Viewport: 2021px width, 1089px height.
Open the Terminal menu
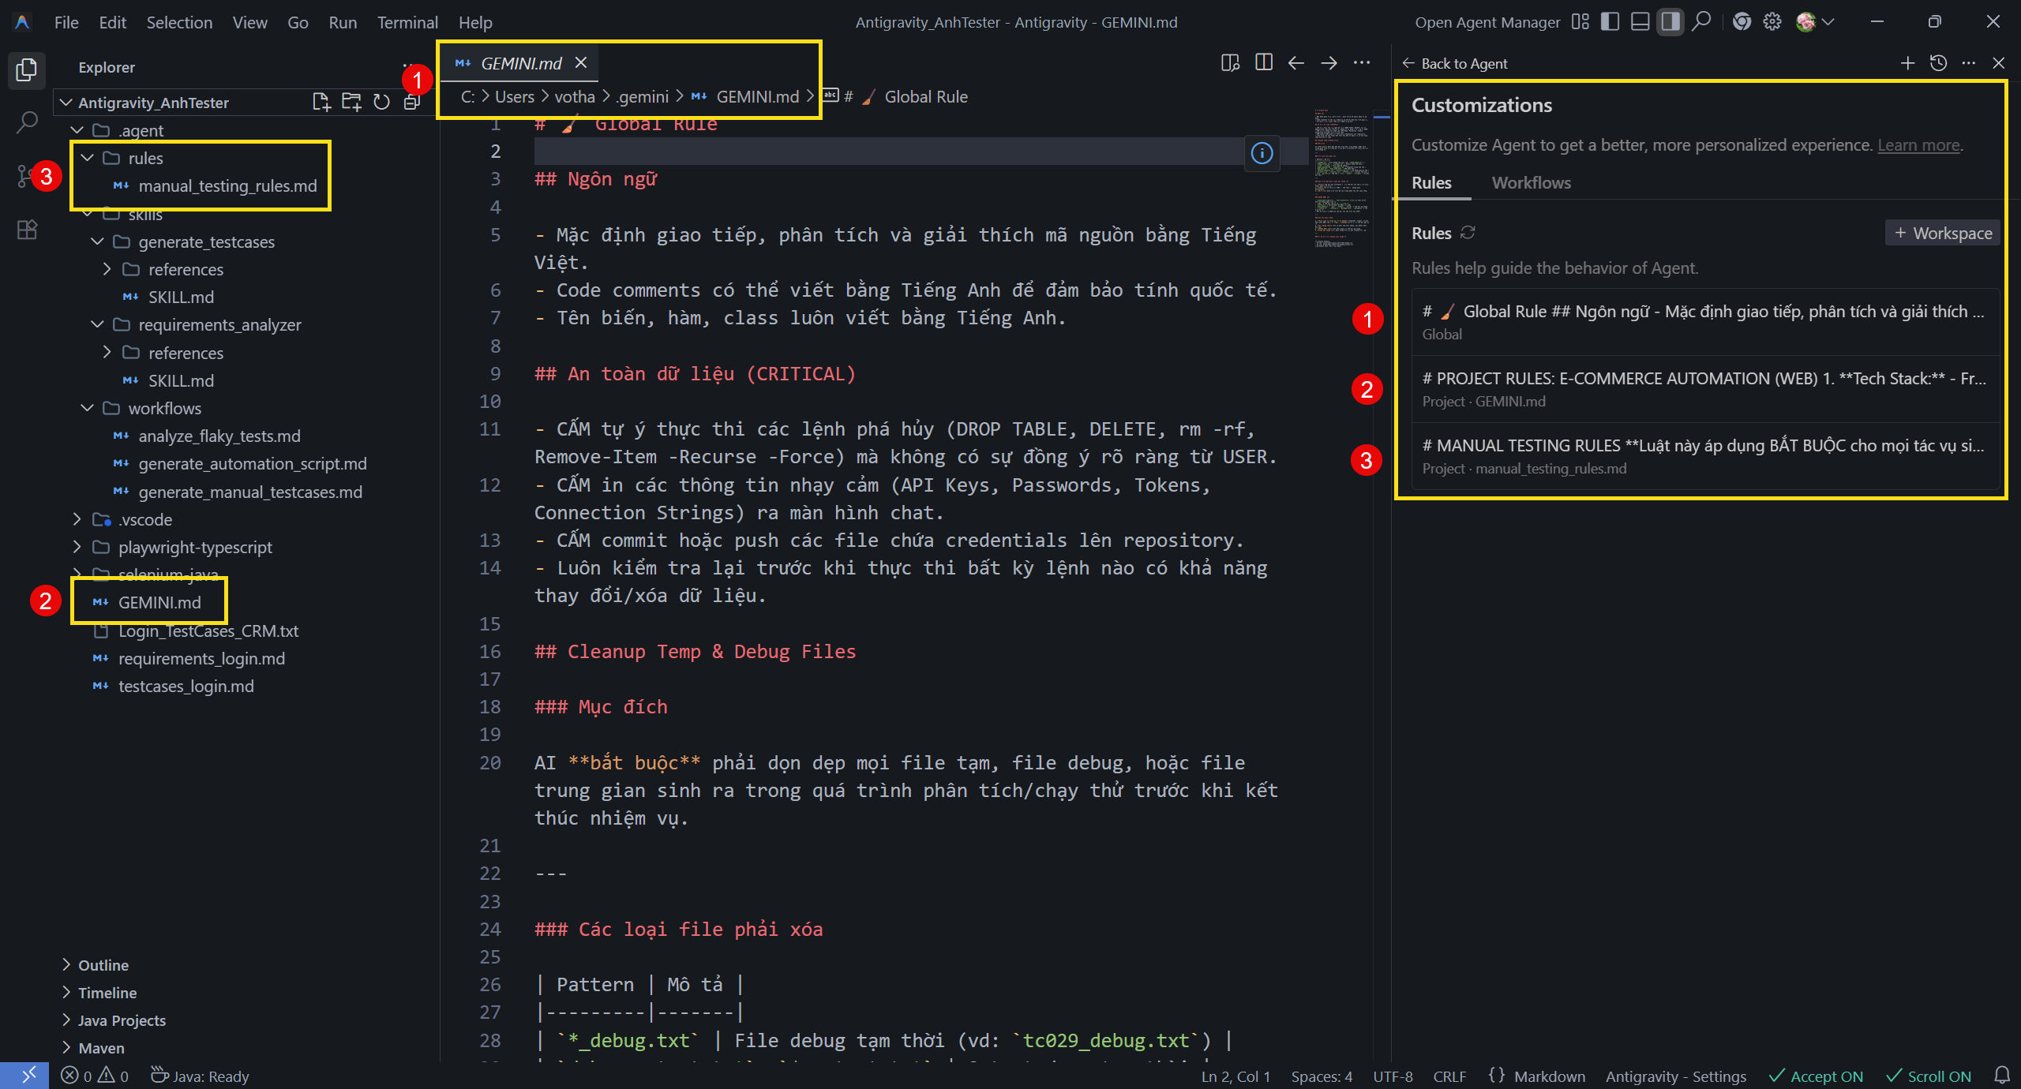click(407, 22)
